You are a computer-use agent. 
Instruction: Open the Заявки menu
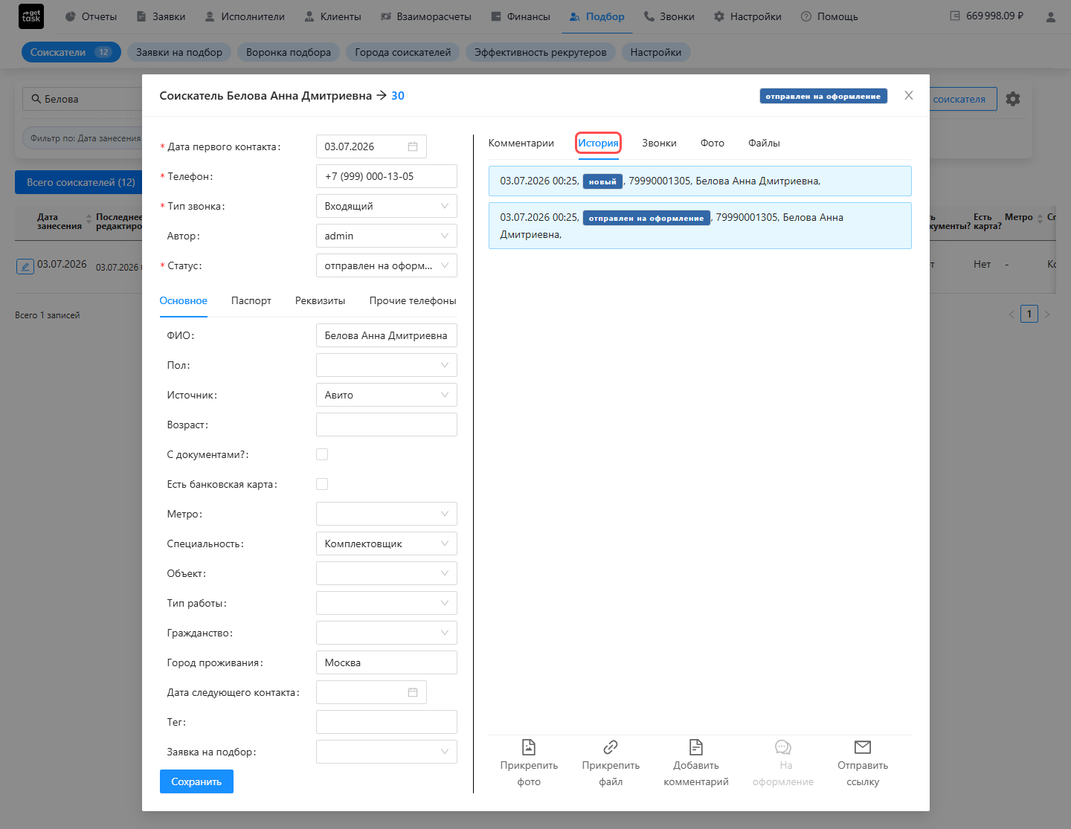pos(161,16)
